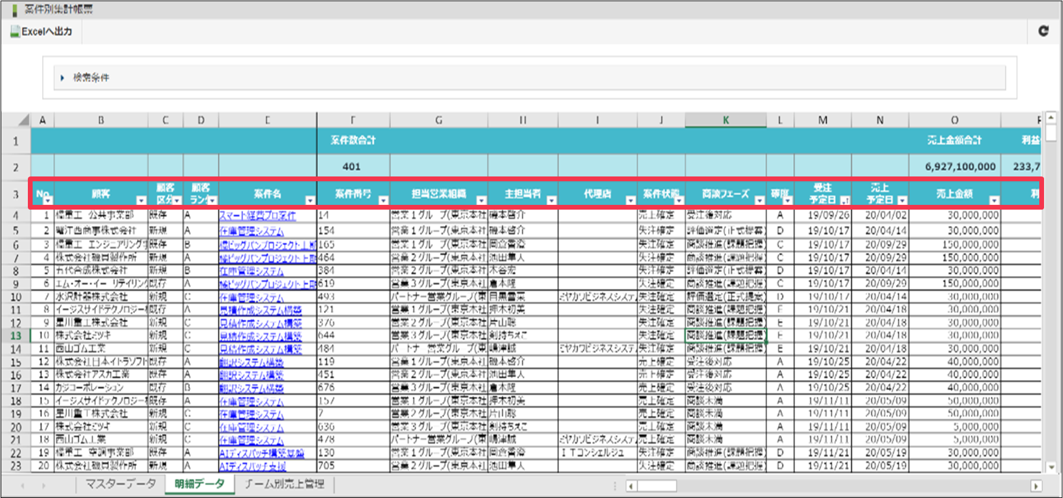Click the next sheet navigation arrow
This screenshot has height=498, width=1063.
[x=44, y=485]
